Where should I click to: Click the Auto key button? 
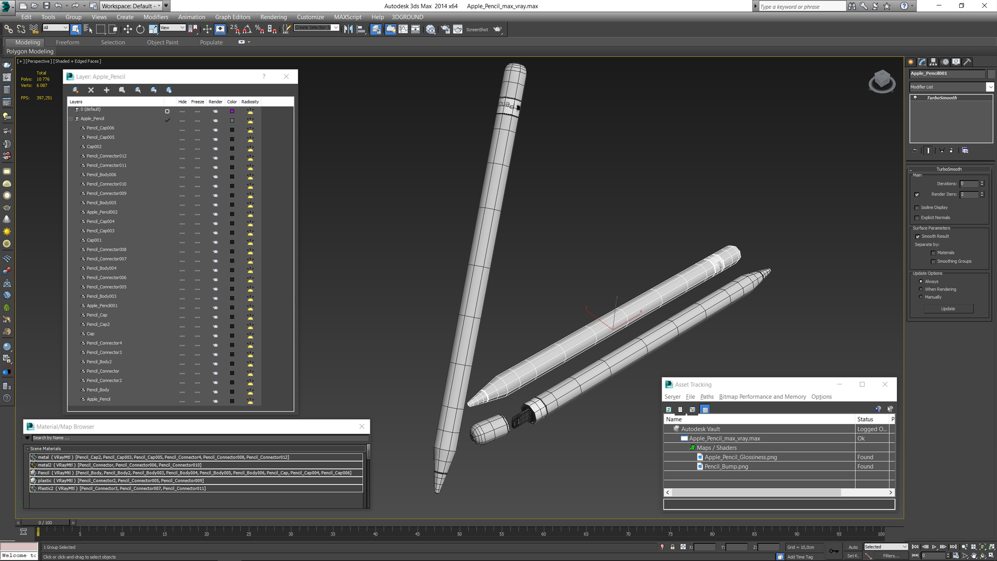point(853,547)
